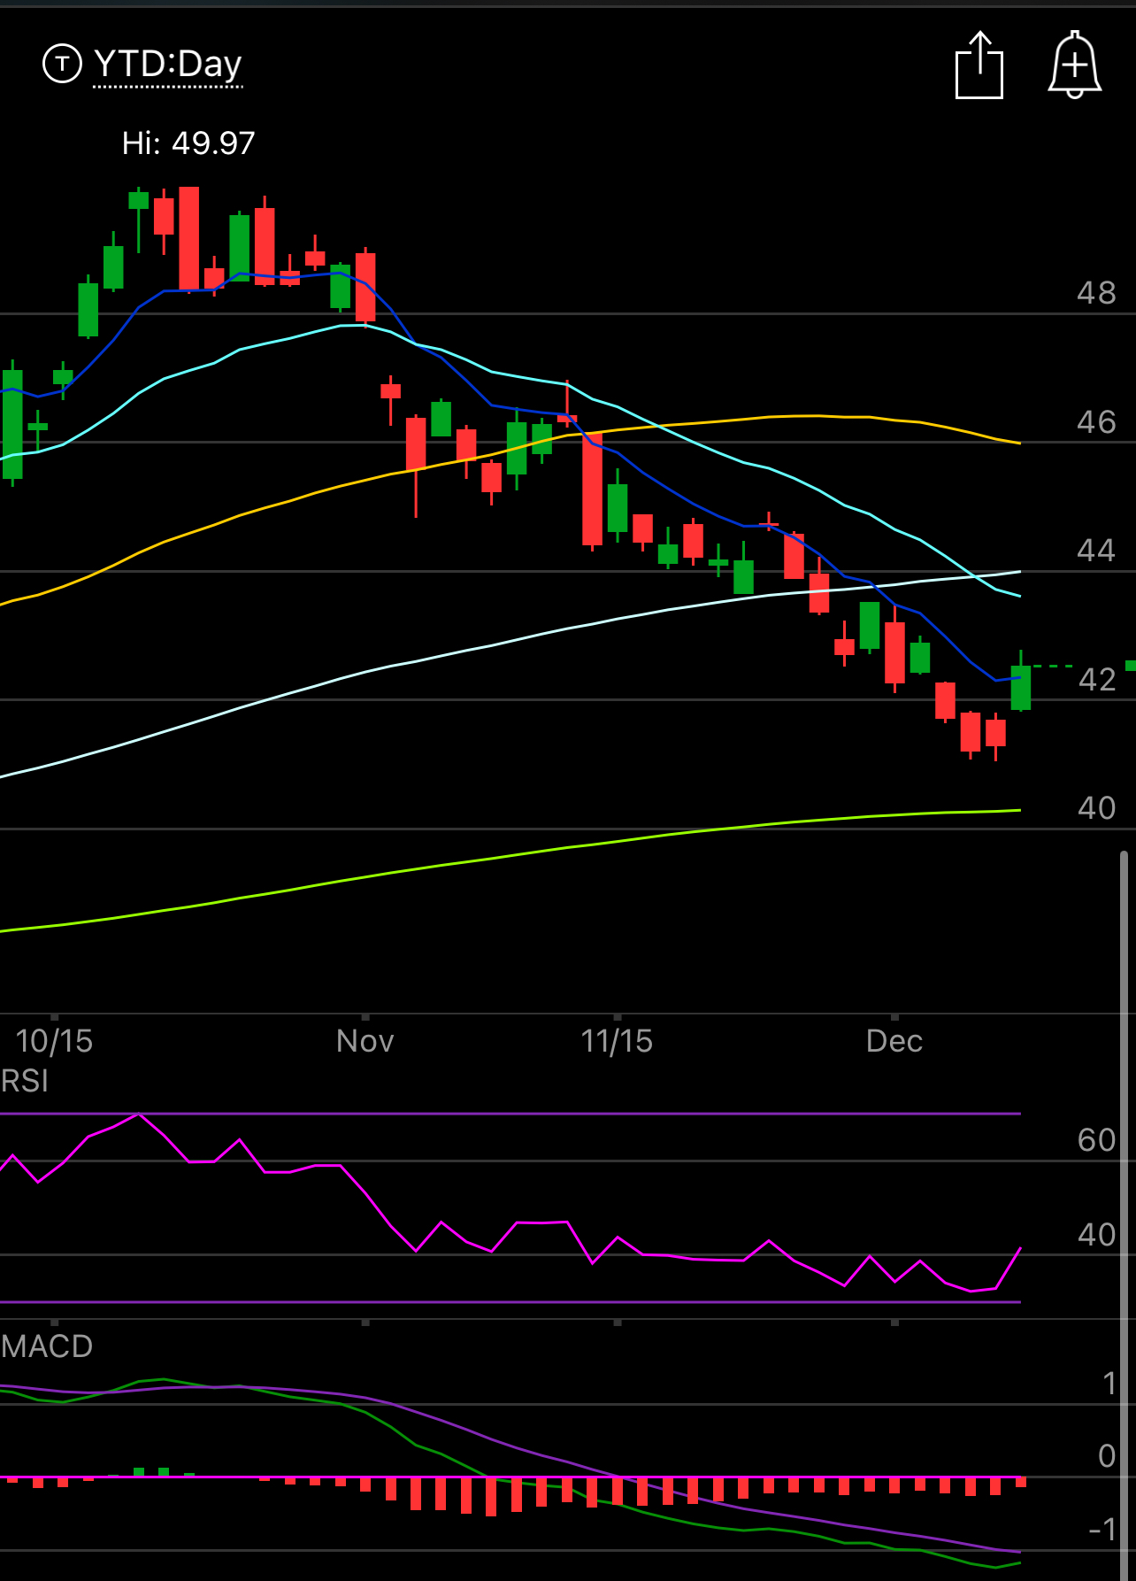
Task: Select the Nov date axis label
Action: pyautogui.click(x=365, y=1041)
